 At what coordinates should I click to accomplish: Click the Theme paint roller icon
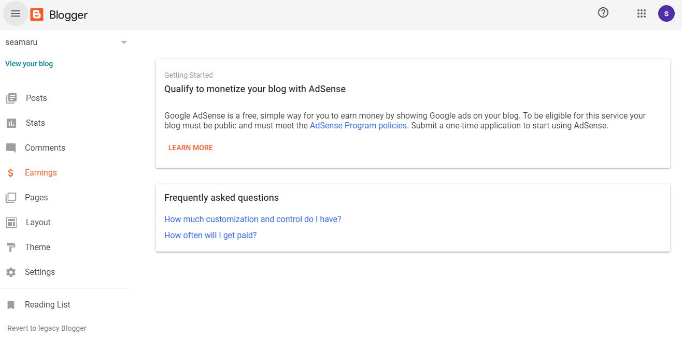point(11,247)
